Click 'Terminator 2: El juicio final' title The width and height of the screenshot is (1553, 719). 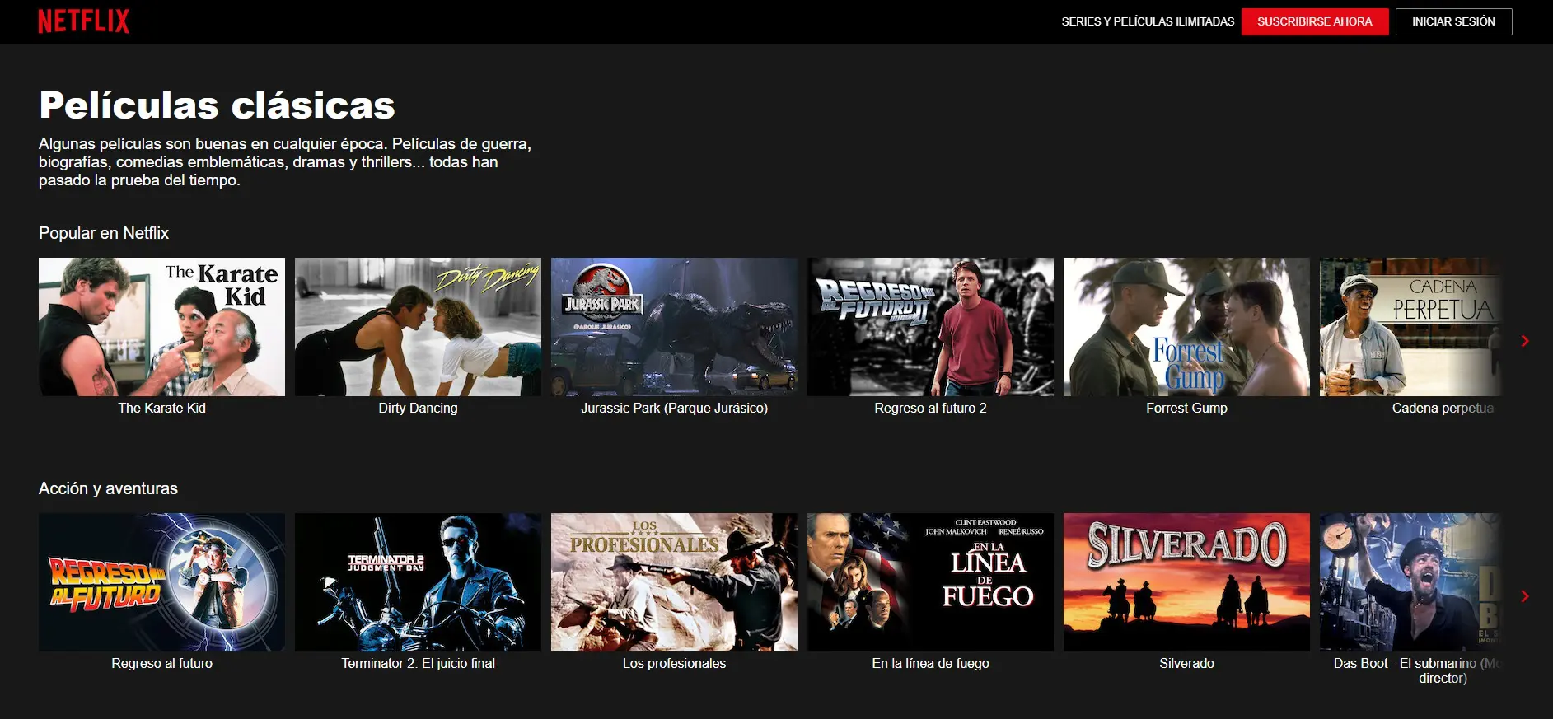click(x=418, y=663)
